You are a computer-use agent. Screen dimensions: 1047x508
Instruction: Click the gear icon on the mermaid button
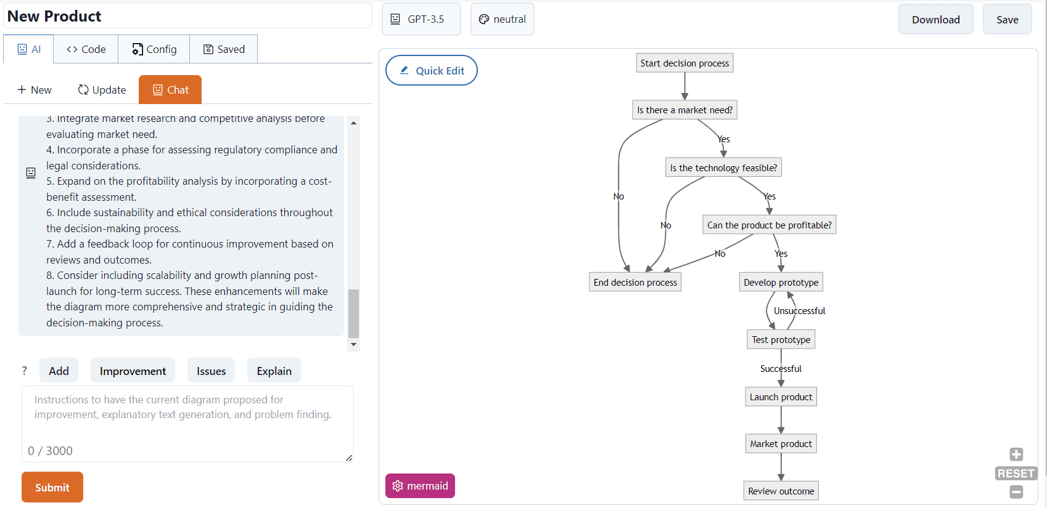coord(398,486)
